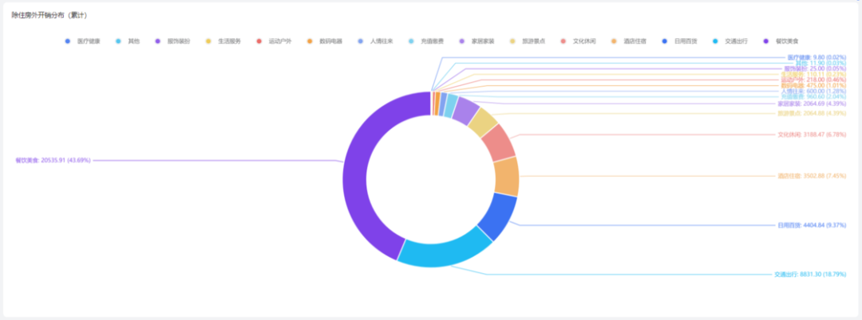Click the label 家居家装: 2064.69 (4.39%)
The width and height of the screenshot is (862, 320).
click(x=812, y=103)
